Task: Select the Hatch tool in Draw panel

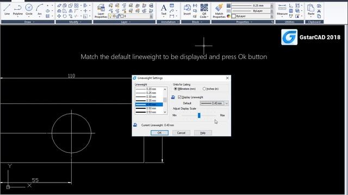Action: [x=48, y=16]
